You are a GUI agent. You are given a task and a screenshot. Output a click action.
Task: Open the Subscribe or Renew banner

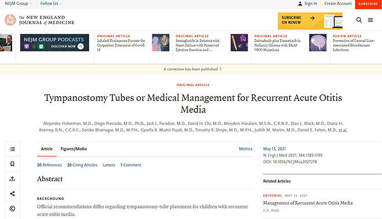click(x=310, y=21)
